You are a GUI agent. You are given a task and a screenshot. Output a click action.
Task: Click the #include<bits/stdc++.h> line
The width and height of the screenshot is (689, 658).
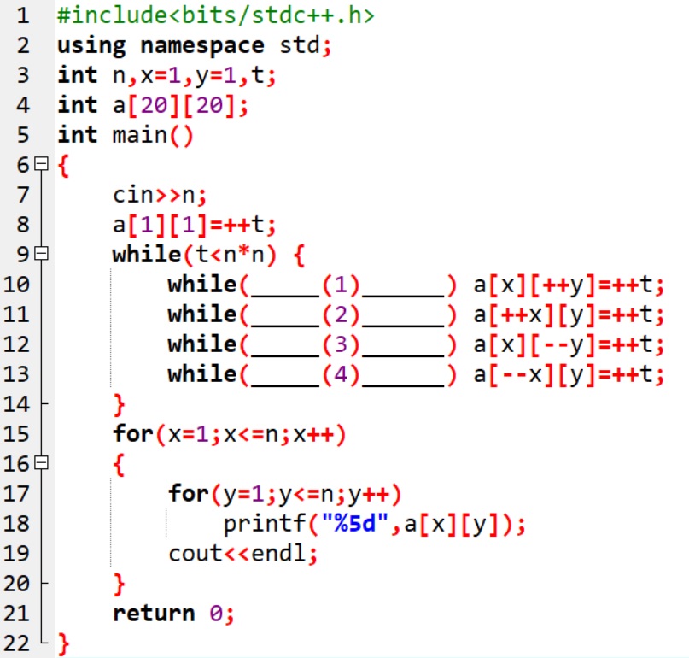pos(216,16)
